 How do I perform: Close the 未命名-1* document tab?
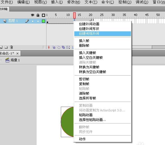click(17, 53)
